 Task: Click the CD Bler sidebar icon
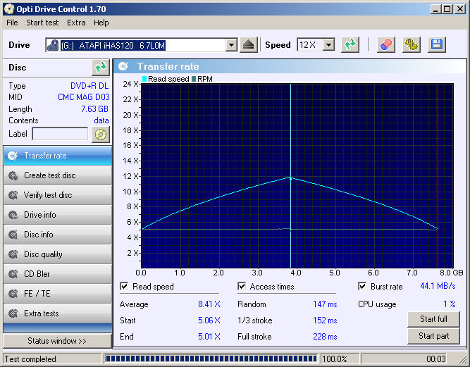(x=13, y=274)
